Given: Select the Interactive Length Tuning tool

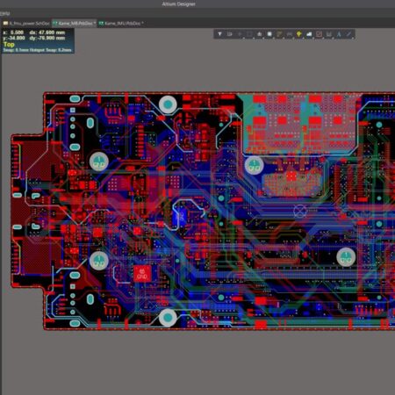Looking at the screenshot, I should coord(290,34).
